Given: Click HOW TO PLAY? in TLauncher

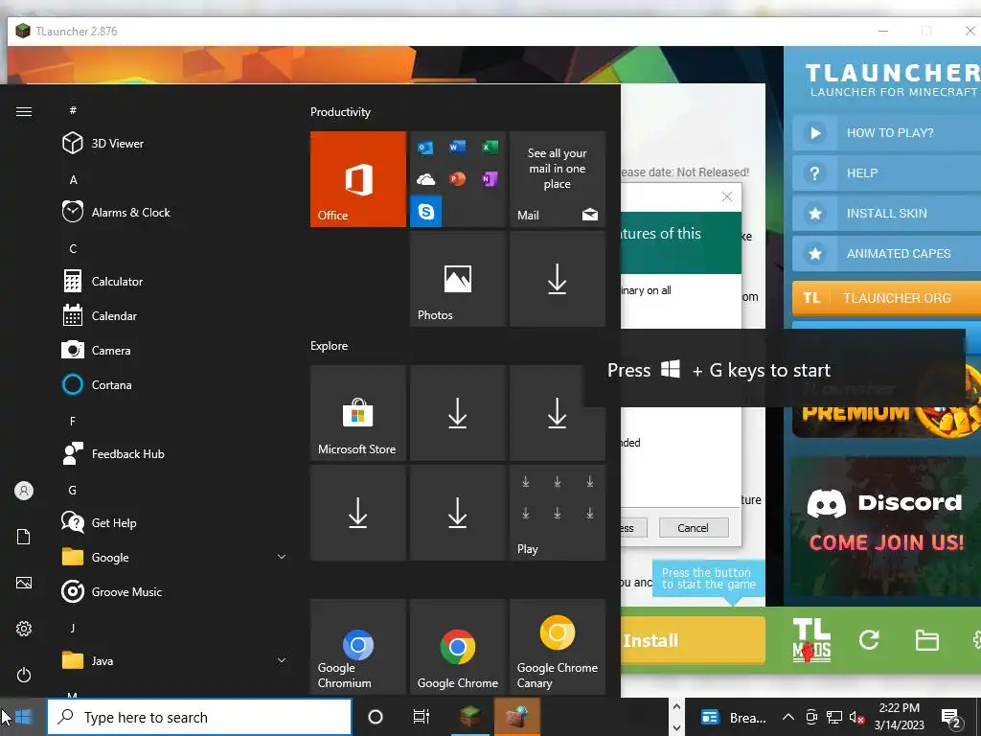Looking at the screenshot, I should 886,132.
